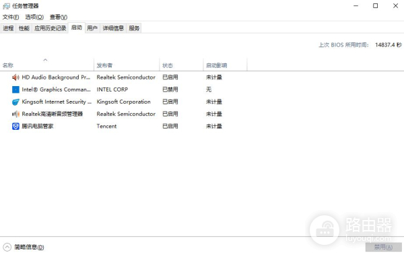Select the HD Audio Background Pr... row name

56,77
